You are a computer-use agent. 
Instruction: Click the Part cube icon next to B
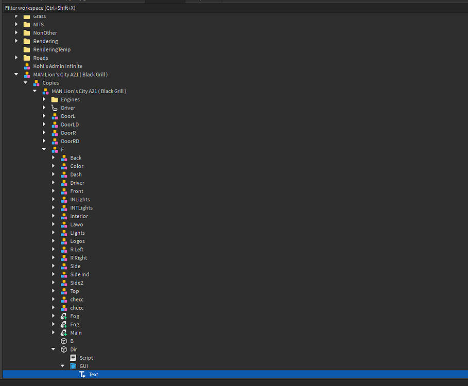pyautogui.click(x=64, y=341)
